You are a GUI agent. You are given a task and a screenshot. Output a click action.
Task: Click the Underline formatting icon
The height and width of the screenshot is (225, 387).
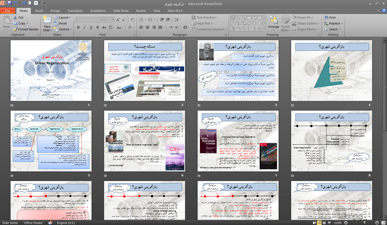91,27
